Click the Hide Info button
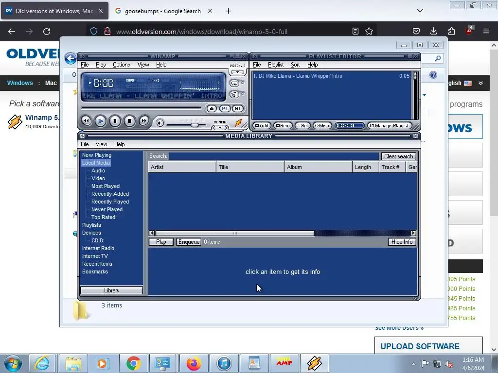 coord(402,242)
